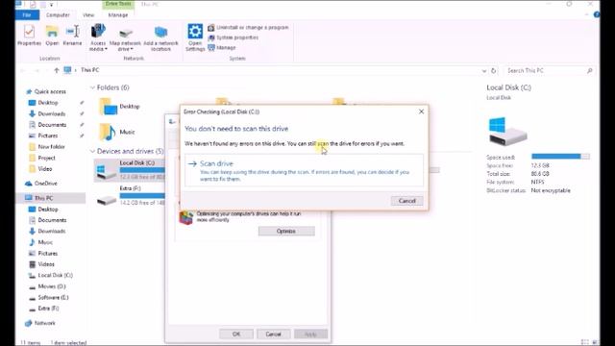This screenshot has width=615, height=346.
Task: Open Downloads under Quick access
Action: tap(47, 113)
